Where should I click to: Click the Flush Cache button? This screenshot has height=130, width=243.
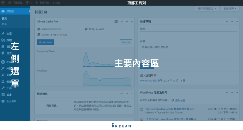point(46,42)
